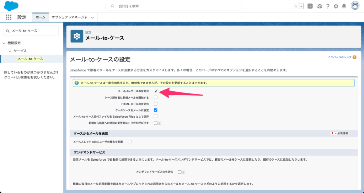Select メール-to-ケース in the sidebar tree

pos(31,59)
